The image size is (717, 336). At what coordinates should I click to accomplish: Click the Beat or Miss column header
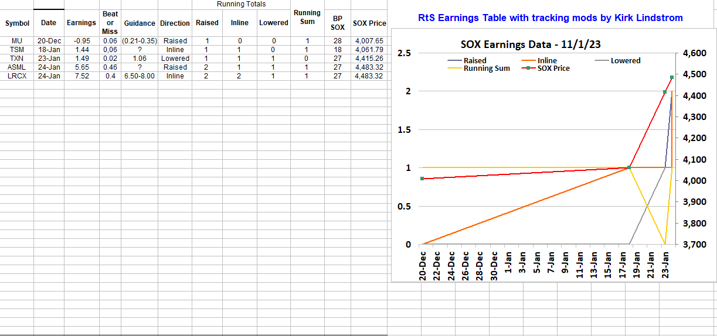click(x=110, y=22)
